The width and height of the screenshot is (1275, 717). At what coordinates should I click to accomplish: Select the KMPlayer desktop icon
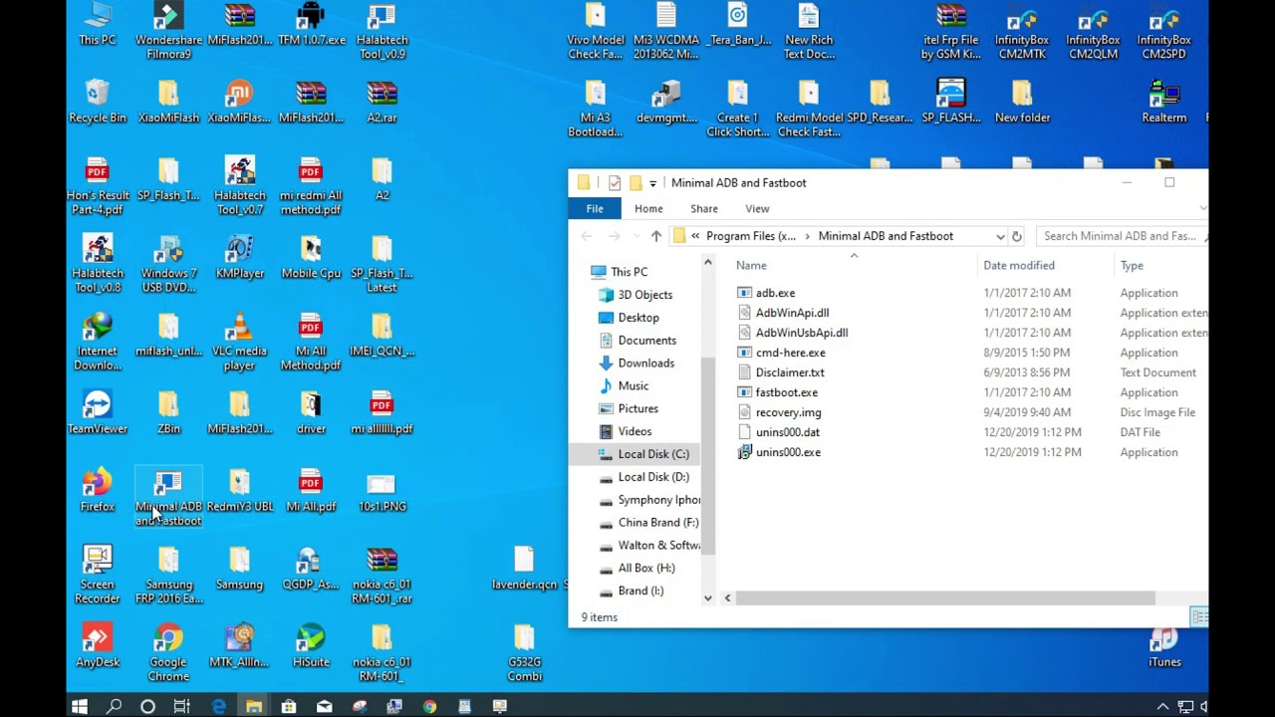(239, 257)
